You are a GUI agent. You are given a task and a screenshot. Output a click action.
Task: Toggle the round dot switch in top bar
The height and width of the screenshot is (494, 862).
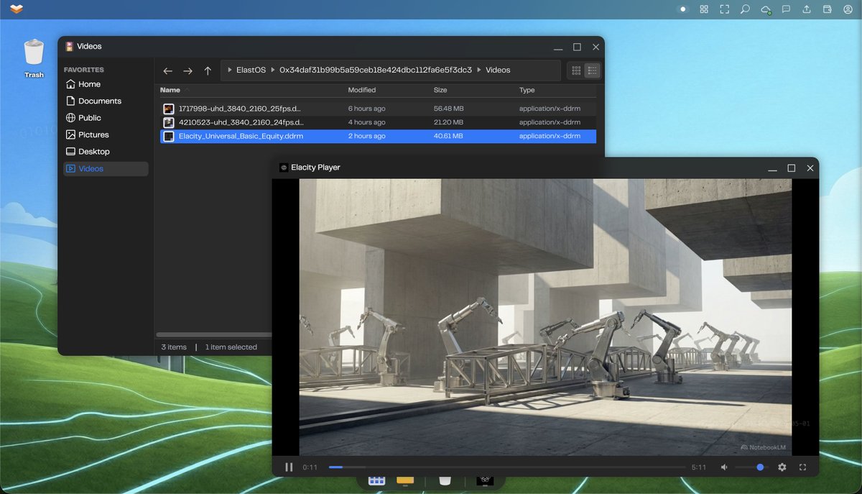pyautogui.click(x=683, y=9)
